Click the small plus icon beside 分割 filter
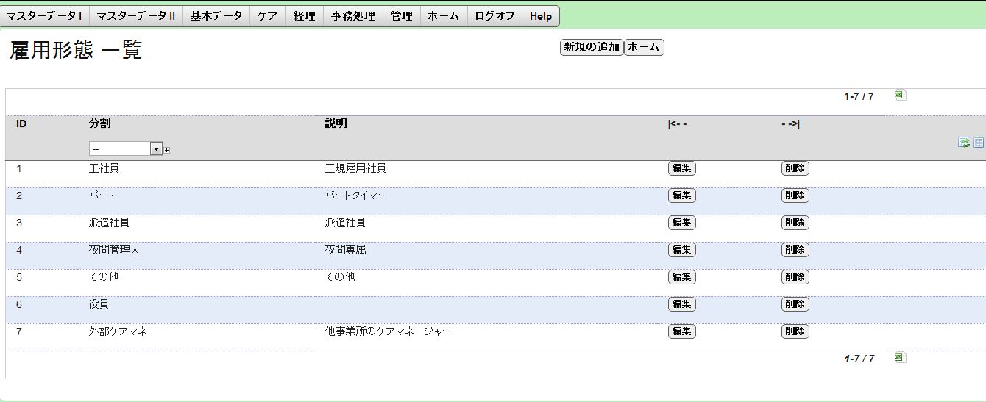The width and height of the screenshot is (986, 402). (x=167, y=150)
